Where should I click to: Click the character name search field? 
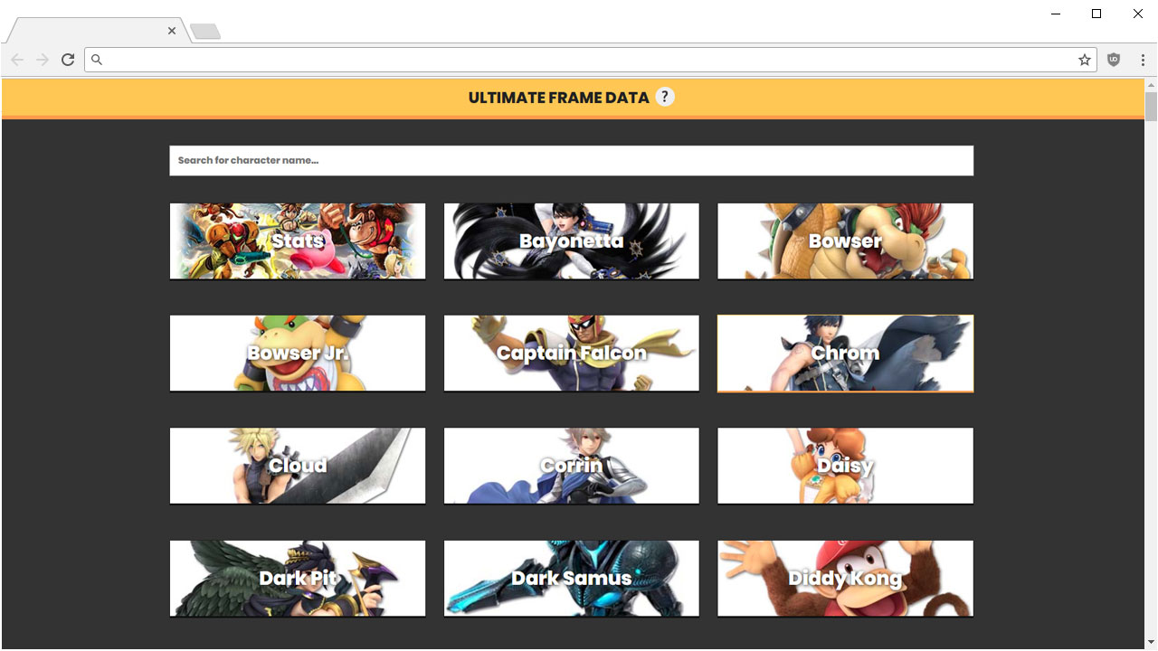coord(571,160)
